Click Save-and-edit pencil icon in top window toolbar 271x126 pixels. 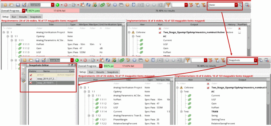24,5
